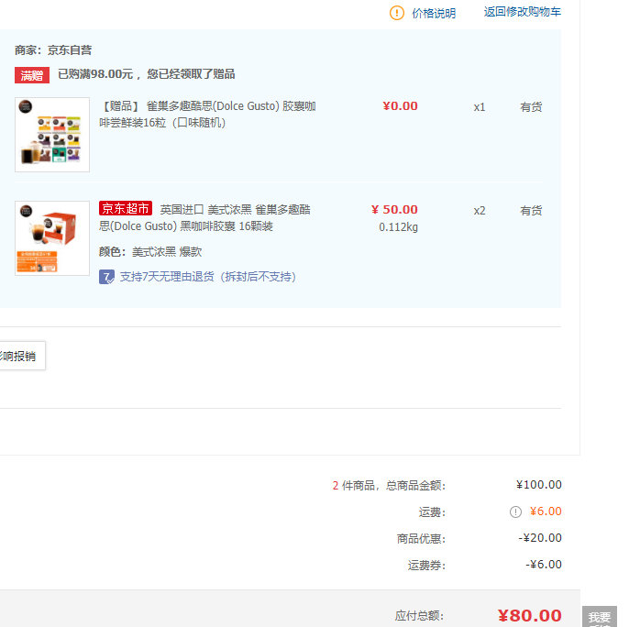Select the 0.112kg weight text
This screenshot has height=627, width=629.
398,227
